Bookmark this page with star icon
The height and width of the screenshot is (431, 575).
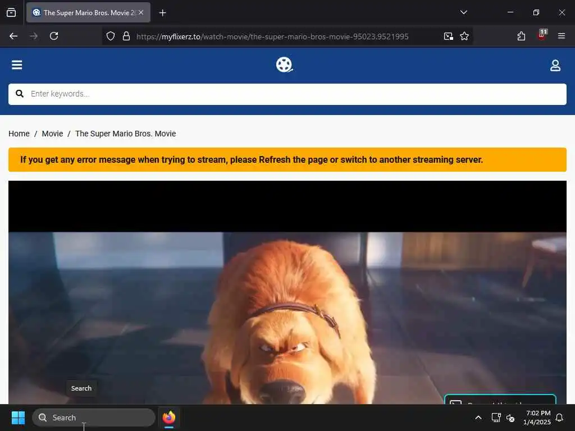(x=464, y=36)
